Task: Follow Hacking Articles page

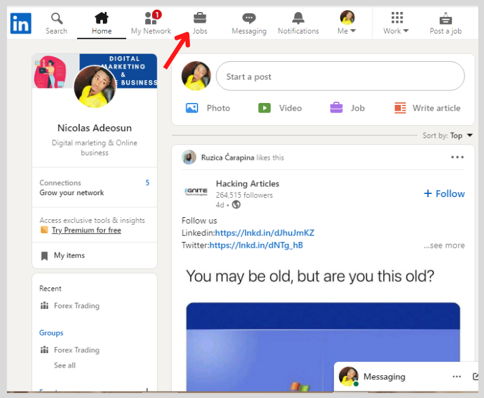Action: coord(444,194)
